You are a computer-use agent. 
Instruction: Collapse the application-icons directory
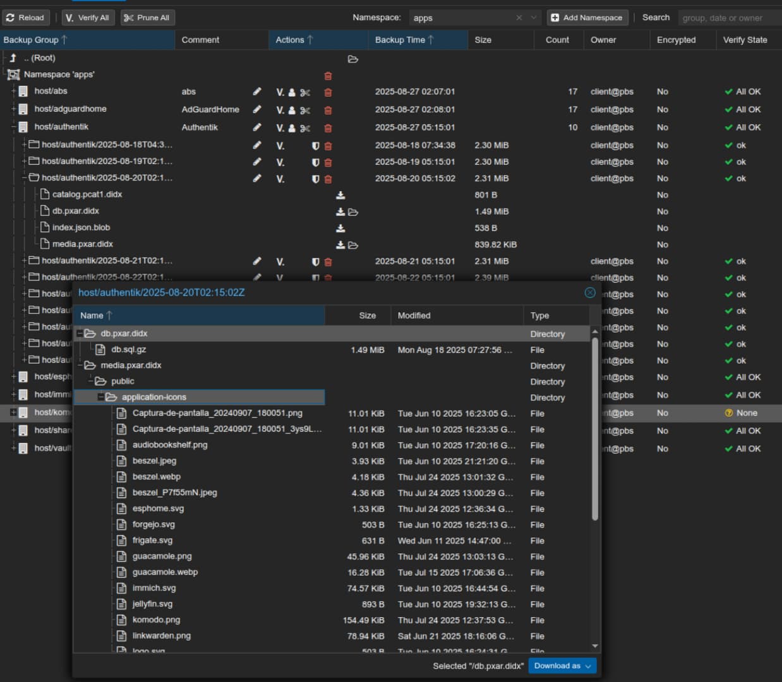click(100, 397)
